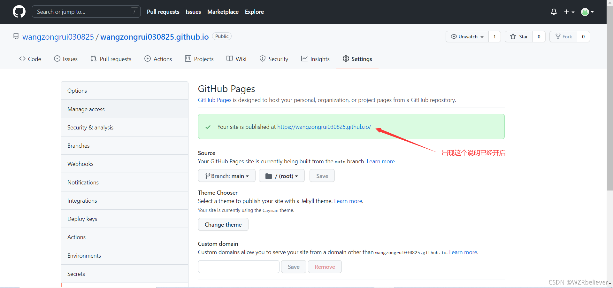Image resolution: width=613 pixels, height=288 pixels.
Task: Open the Unwatch dropdown
Action: pos(467,36)
